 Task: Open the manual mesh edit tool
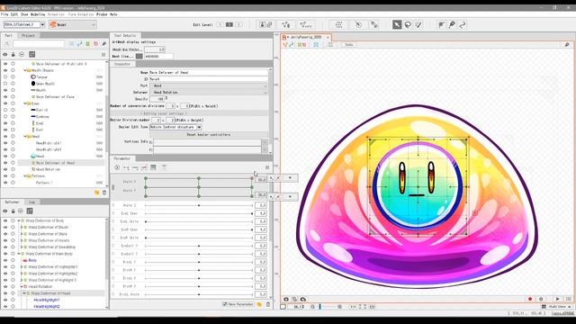[x=286, y=24]
